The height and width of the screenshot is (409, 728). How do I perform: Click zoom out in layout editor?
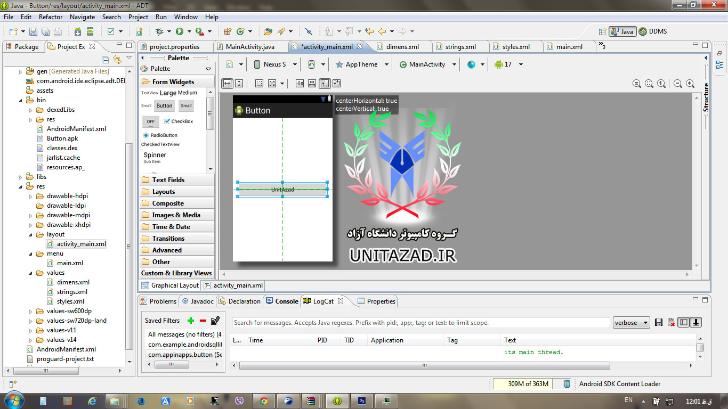click(x=678, y=84)
